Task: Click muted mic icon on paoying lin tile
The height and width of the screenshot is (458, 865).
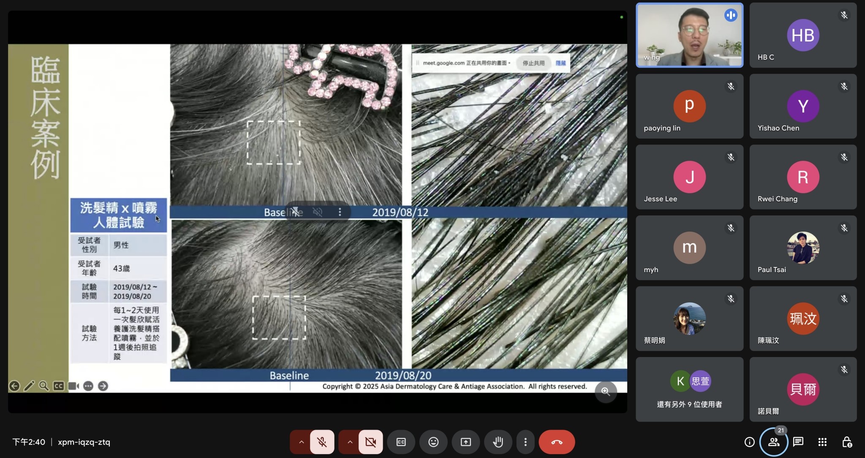Action: click(x=731, y=86)
